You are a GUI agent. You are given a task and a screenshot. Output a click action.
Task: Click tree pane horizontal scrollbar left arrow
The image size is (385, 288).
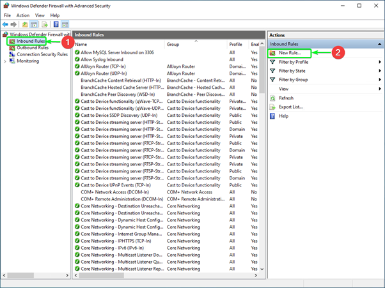[x=4, y=275]
